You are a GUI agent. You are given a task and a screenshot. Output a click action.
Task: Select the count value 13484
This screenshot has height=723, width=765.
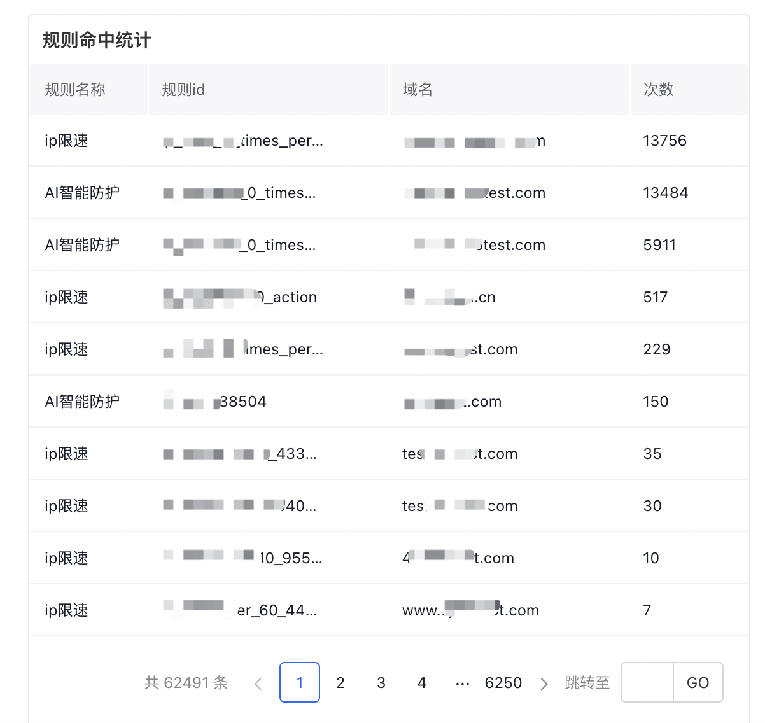tap(666, 193)
